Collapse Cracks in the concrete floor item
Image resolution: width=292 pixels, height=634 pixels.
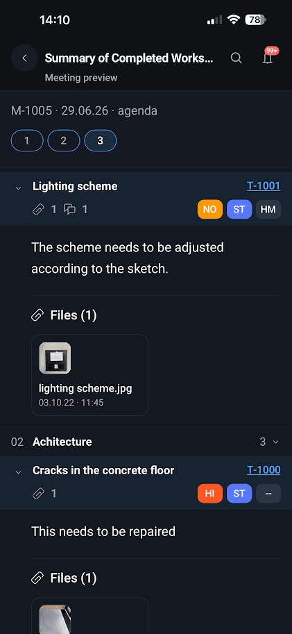click(x=18, y=472)
